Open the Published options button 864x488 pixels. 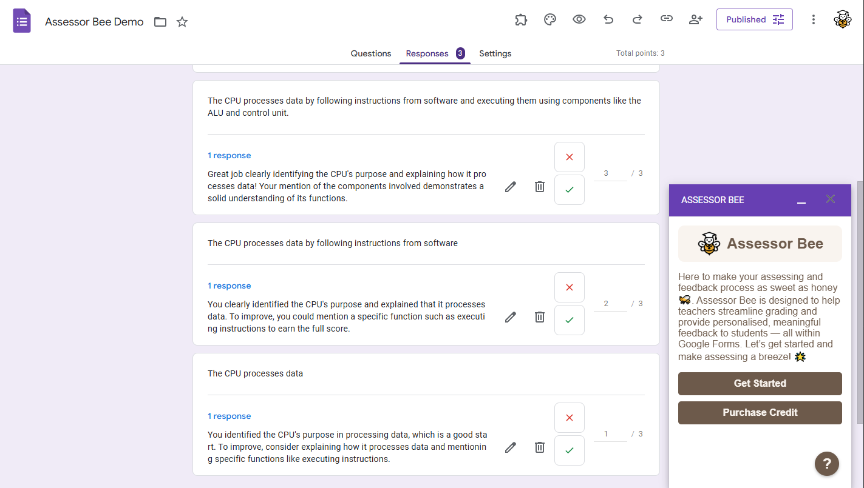755,19
